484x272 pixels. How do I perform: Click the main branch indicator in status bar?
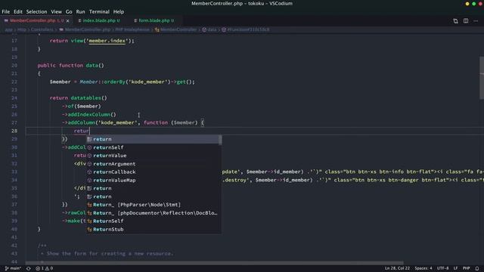pyautogui.click(x=13, y=268)
